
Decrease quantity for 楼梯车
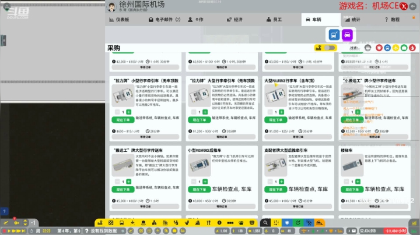click(346, 181)
